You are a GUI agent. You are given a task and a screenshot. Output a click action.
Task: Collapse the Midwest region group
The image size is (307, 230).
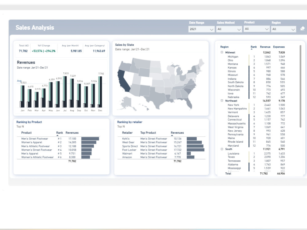(x=222, y=52)
